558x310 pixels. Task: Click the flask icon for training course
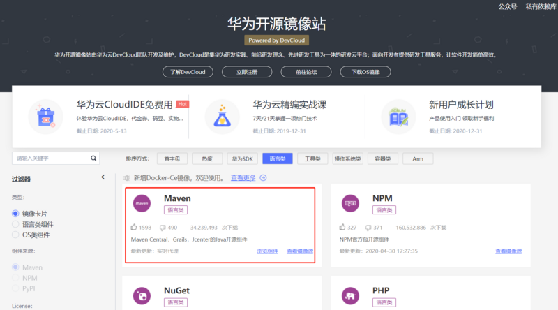222,117
